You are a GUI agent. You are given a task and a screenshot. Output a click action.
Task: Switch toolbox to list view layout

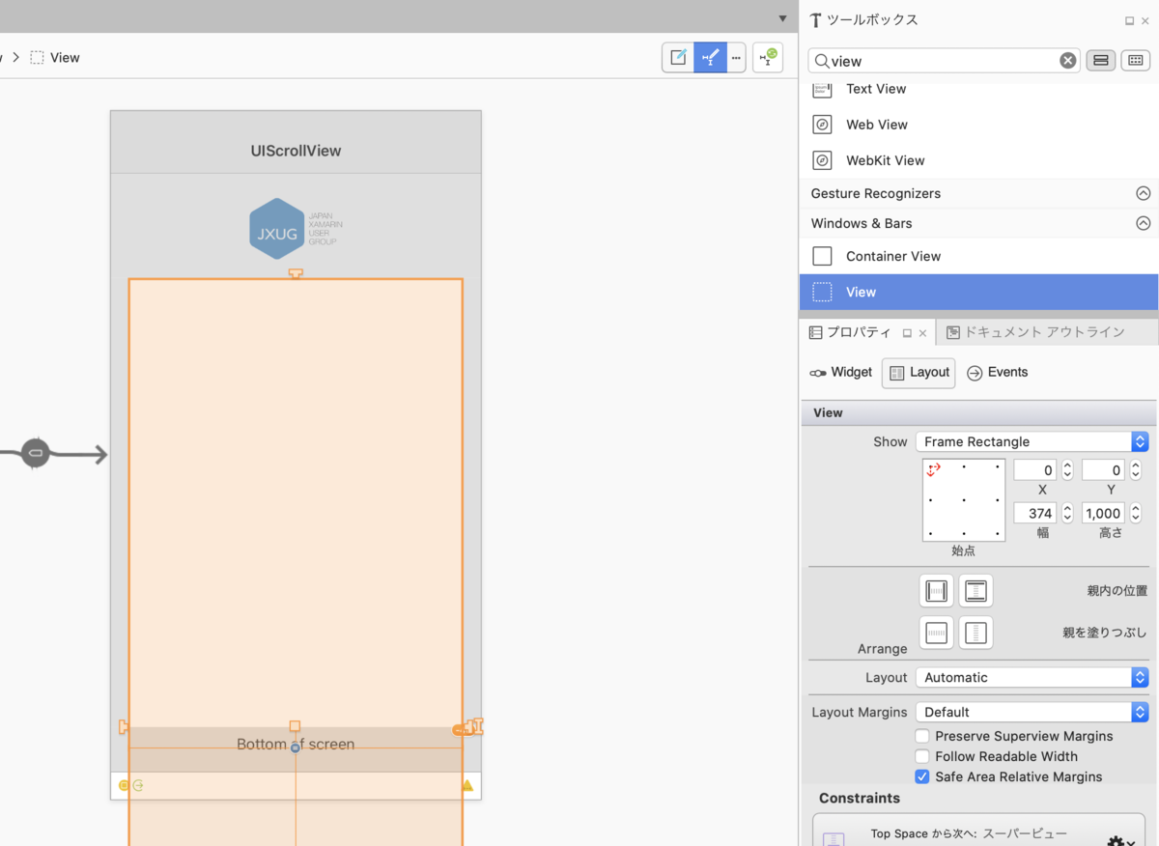[x=1100, y=61]
